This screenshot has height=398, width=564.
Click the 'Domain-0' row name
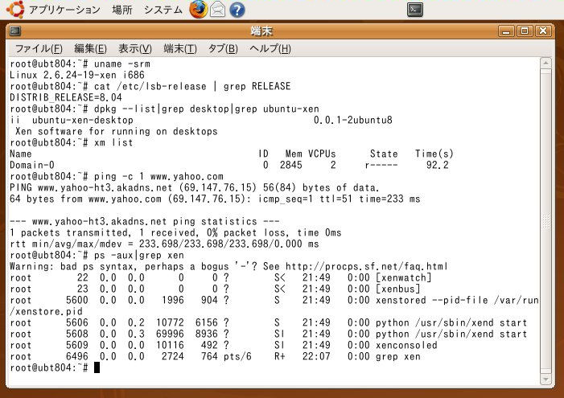coord(32,165)
